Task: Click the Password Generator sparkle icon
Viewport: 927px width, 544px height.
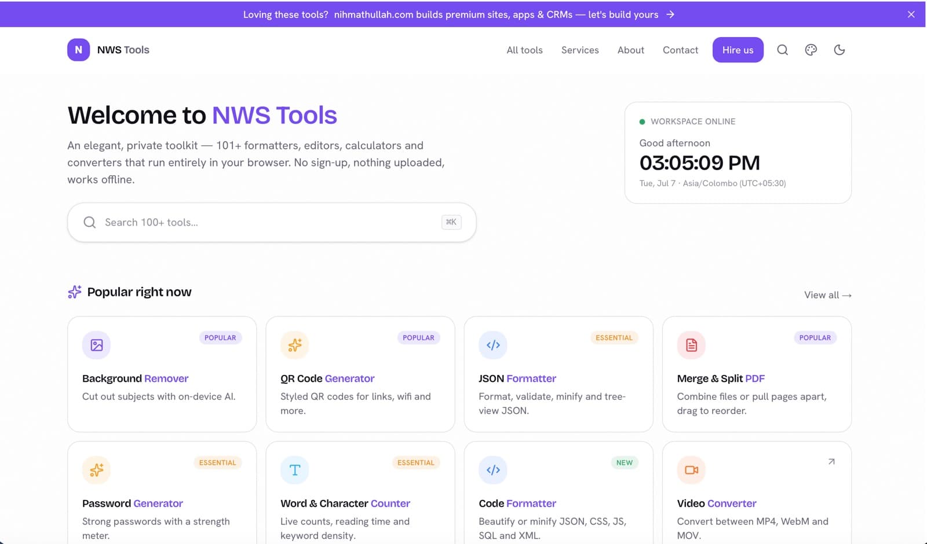Action: pos(96,470)
